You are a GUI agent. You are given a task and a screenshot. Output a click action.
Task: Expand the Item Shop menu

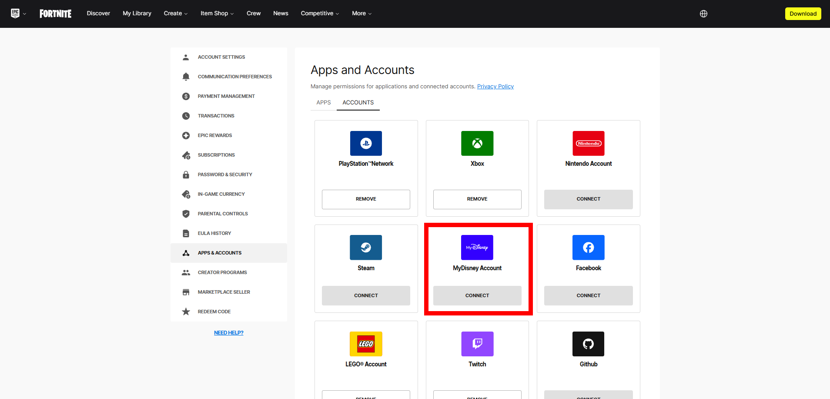[x=217, y=13]
